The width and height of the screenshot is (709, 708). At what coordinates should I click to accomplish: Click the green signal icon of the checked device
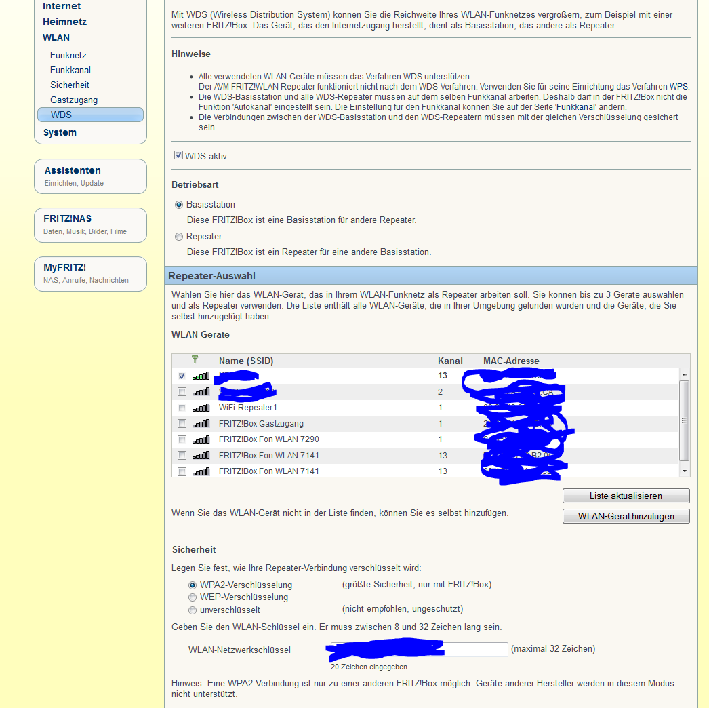[201, 376]
